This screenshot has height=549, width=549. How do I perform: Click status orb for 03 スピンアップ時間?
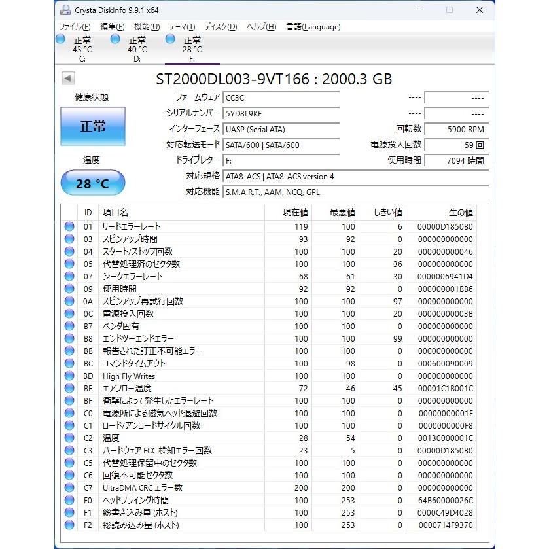[x=69, y=239]
